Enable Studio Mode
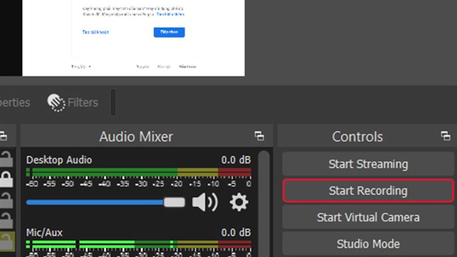 [x=368, y=244]
